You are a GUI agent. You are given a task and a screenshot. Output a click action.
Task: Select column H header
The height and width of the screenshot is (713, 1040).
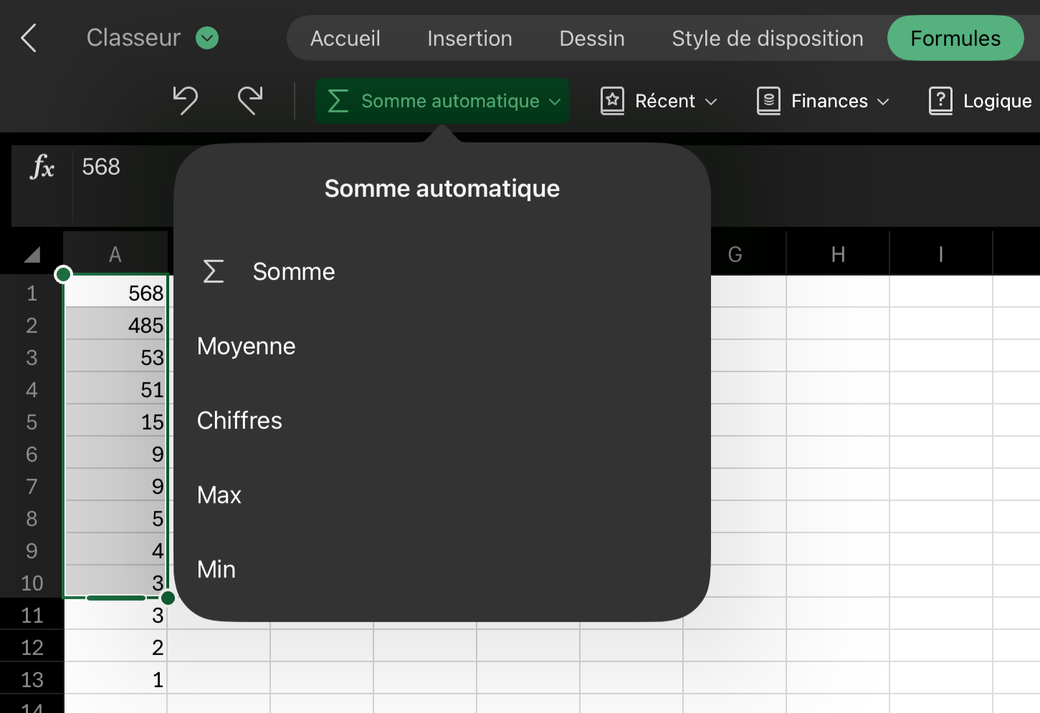pyautogui.click(x=838, y=254)
